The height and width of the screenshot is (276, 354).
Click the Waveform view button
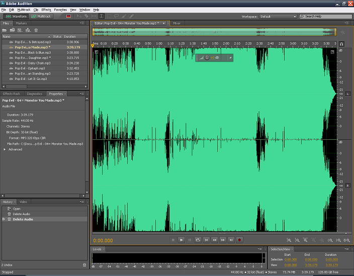pyautogui.click(x=16, y=17)
